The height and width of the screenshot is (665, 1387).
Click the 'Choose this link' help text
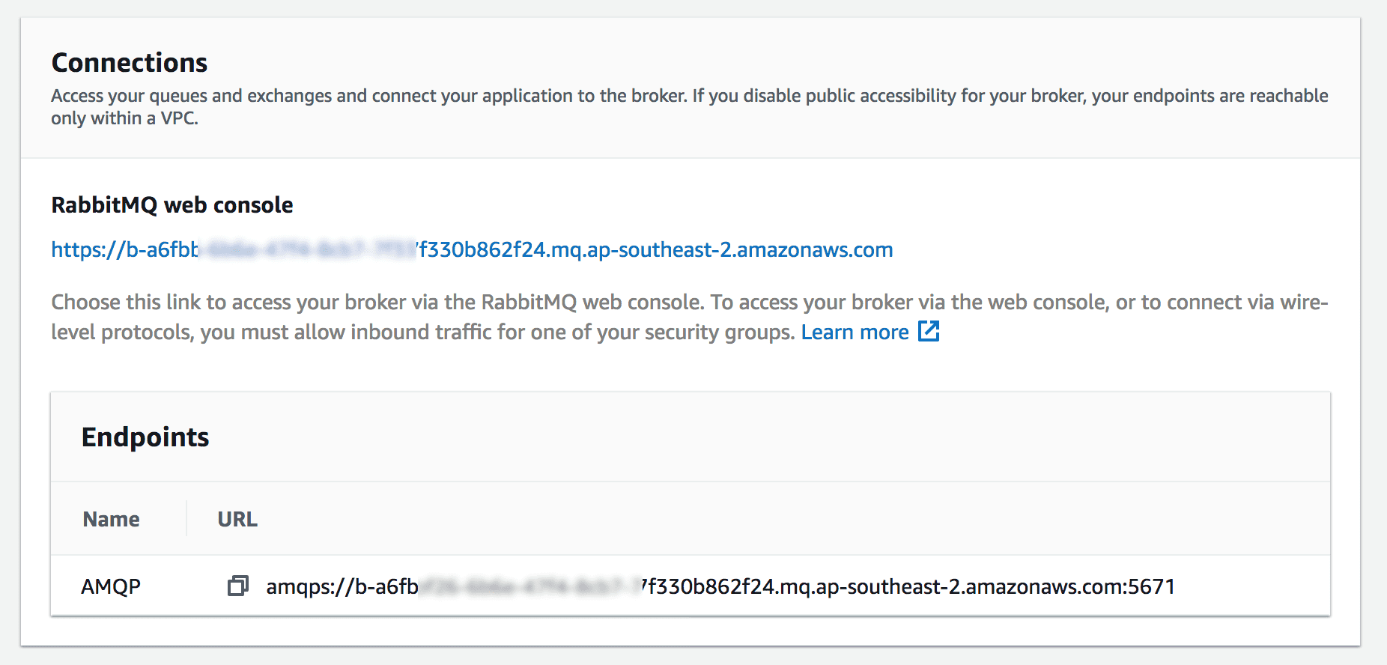click(689, 317)
